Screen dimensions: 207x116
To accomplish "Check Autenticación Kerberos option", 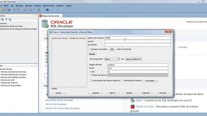I will coord(122,81).
